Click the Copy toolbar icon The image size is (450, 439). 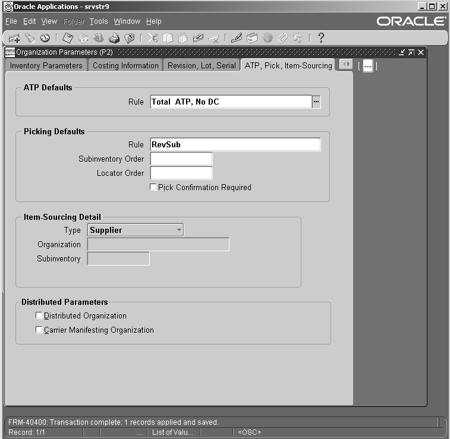[168, 38]
